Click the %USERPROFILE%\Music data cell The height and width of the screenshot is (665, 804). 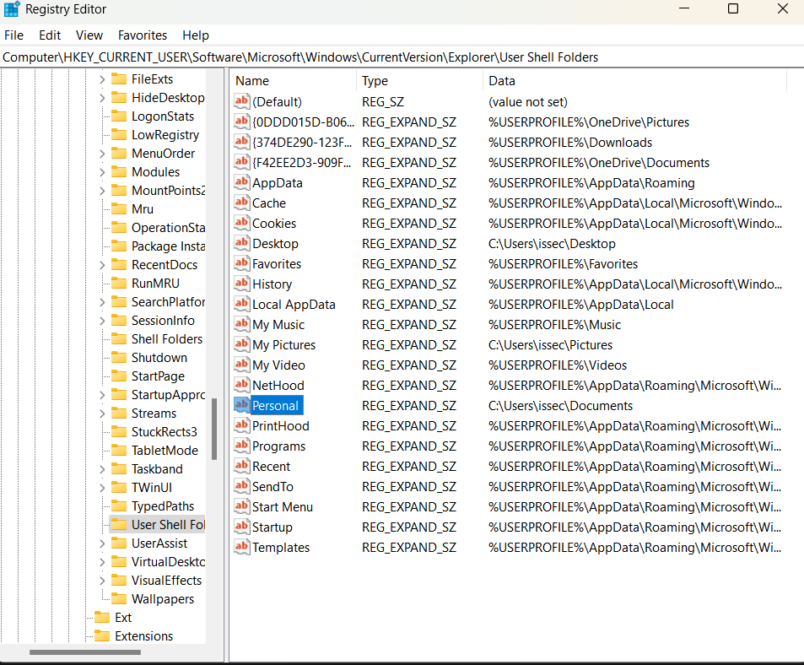pos(554,325)
